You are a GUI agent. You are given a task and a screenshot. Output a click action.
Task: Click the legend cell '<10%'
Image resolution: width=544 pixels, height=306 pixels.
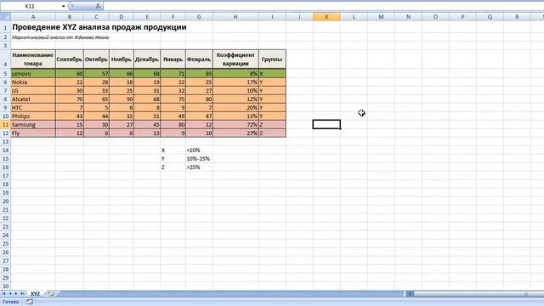pos(199,150)
